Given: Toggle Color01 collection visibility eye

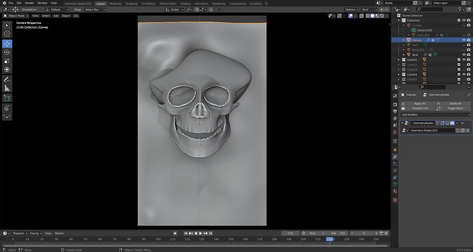Looking at the screenshot, I should (x=464, y=60).
